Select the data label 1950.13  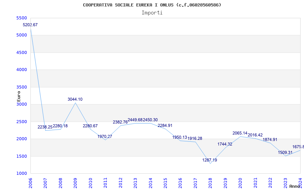180,137
